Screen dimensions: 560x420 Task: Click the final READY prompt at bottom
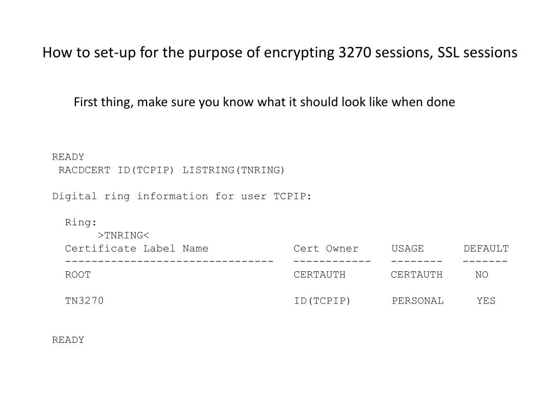(68, 340)
